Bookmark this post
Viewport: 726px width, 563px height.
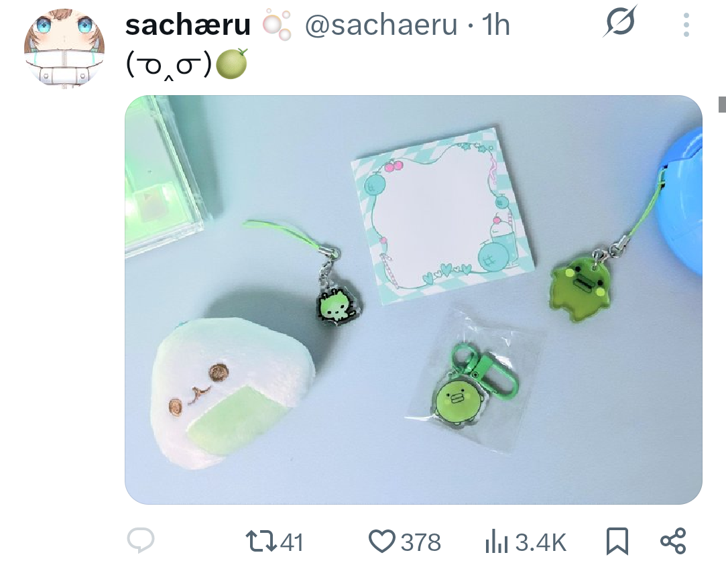pos(617,542)
